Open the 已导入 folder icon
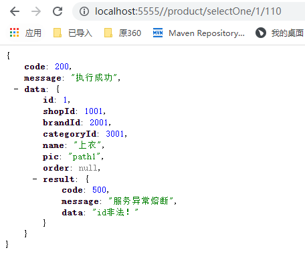Screen dimensions: 305x264 [58, 33]
